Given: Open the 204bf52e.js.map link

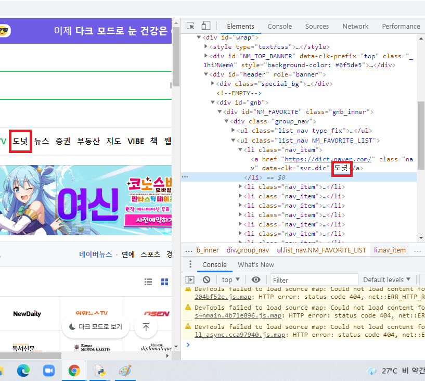Looking at the screenshot, I should pyautogui.click(x=223, y=297).
